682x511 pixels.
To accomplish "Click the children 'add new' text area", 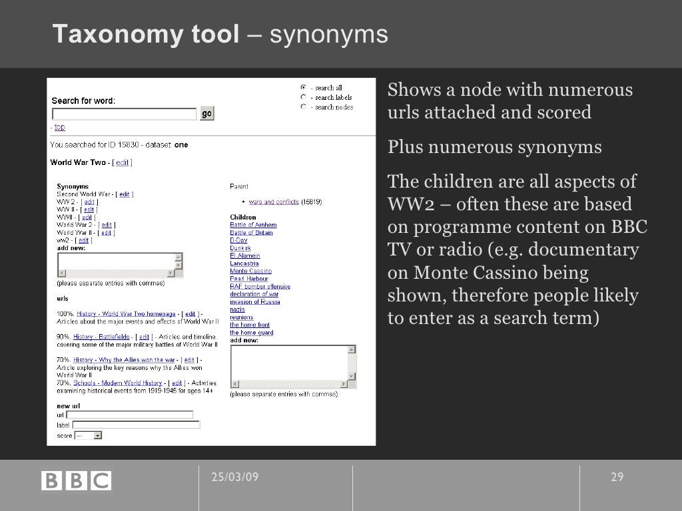I will click(289, 363).
